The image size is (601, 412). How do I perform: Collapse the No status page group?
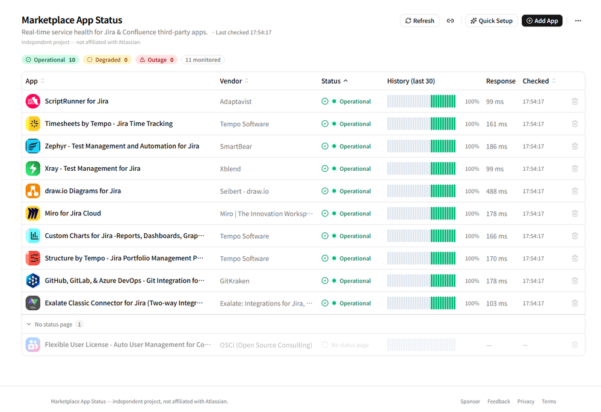(x=54, y=324)
